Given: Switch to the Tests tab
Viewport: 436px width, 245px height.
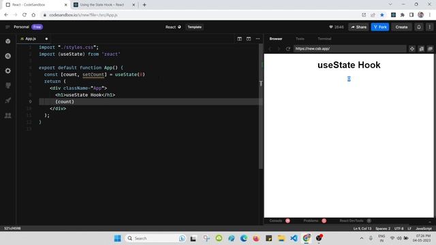Looking at the screenshot, I should click(x=300, y=39).
